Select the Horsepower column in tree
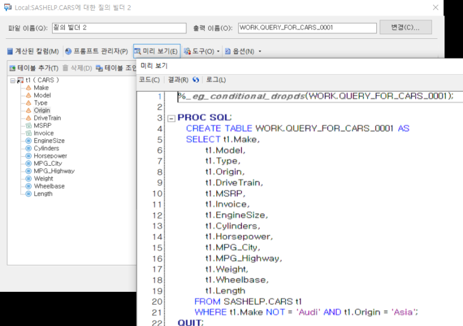The height and width of the screenshot is (326, 463). click(50, 156)
